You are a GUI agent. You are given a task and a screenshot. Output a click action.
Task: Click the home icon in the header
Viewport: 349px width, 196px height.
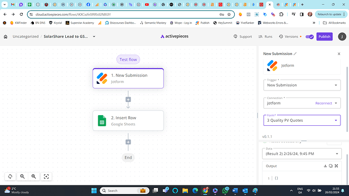(x=6, y=37)
